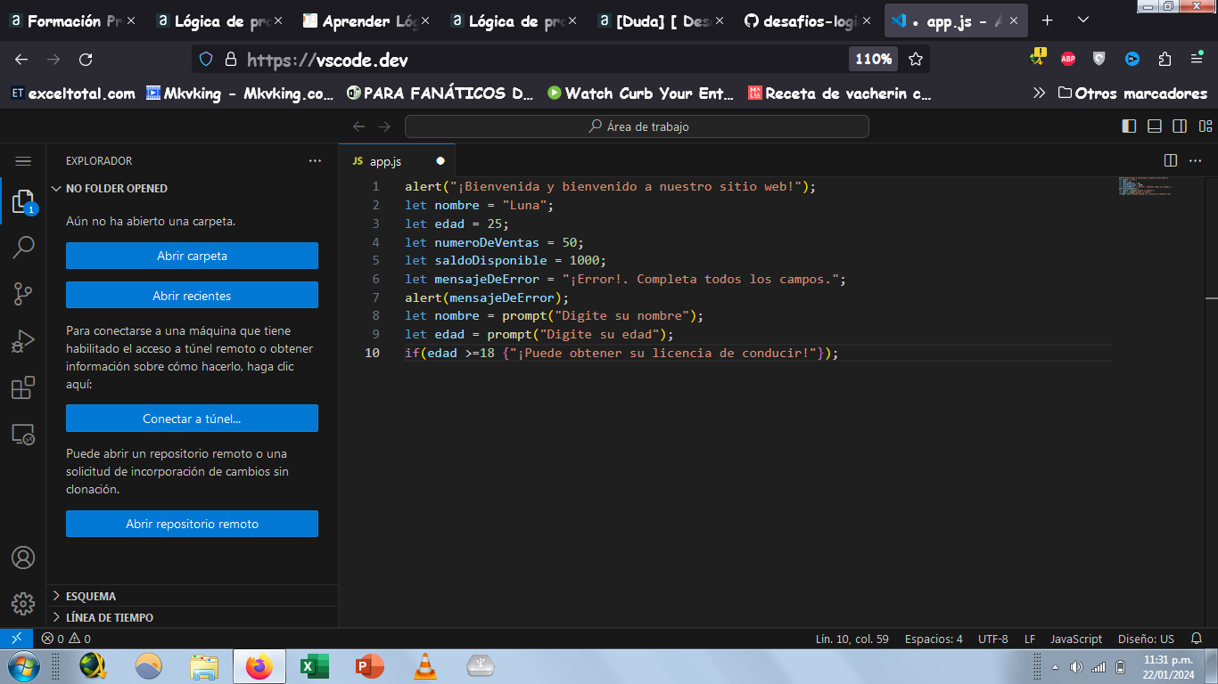Screen dimensions: 1218x684
Task: Switch to the Aprender Lóg browser tab
Action: (366, 20)
